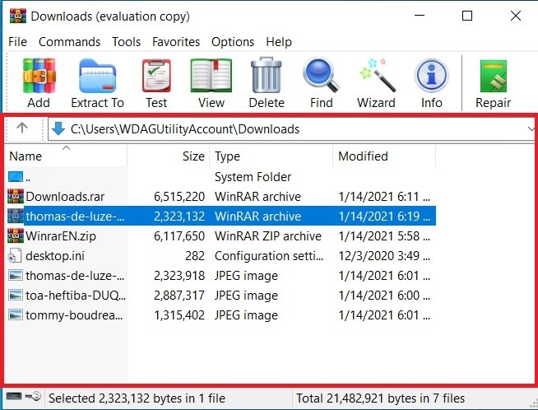
Task: Expand the address path dropdown arrow
Action: [x=531, y=129]
